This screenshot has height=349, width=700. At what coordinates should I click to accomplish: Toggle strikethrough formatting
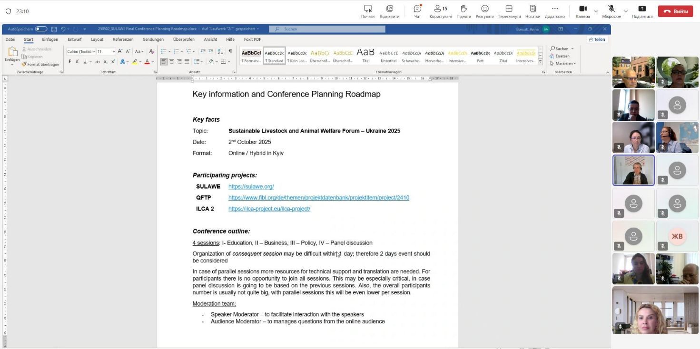98,61
